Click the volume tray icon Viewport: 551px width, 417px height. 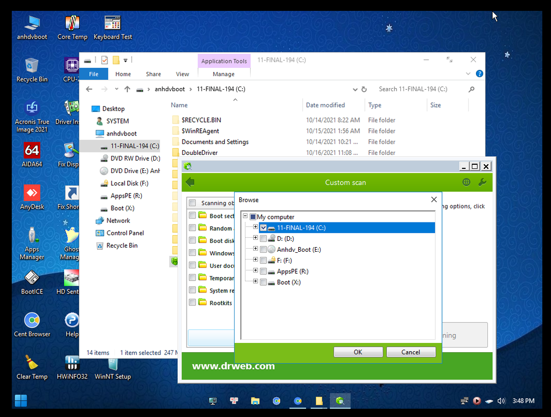pyautogui.click(x=501, y=401)
